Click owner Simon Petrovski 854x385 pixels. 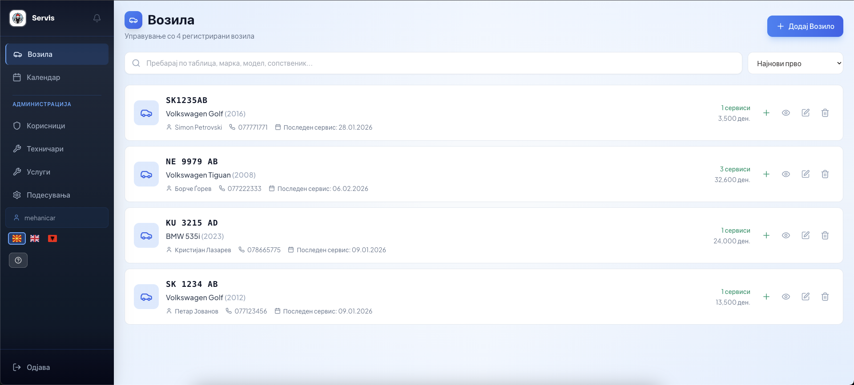(x=198, y=127)
